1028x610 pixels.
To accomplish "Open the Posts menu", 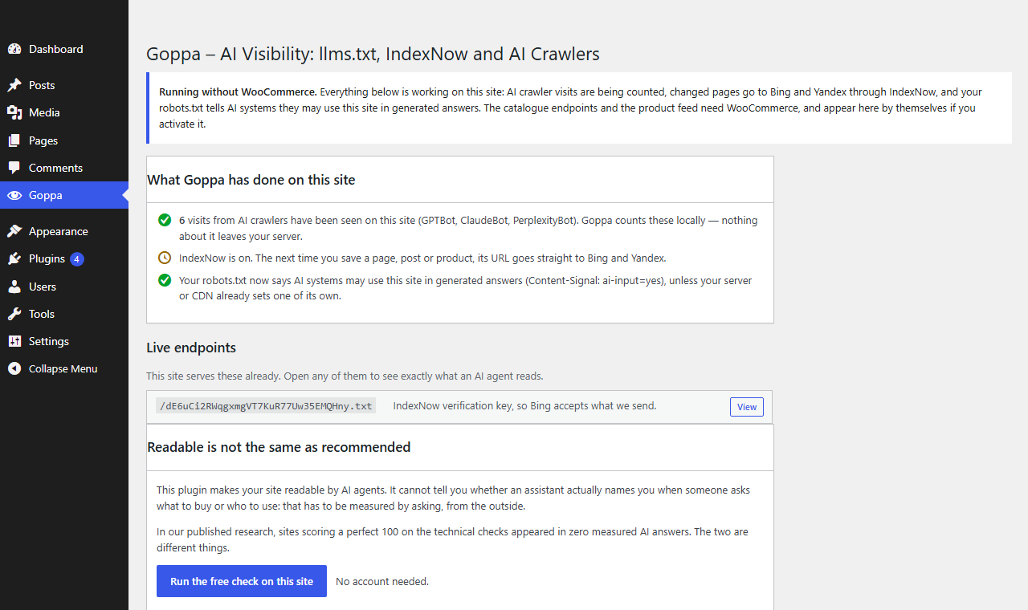I will pyautogui.click(x=64, y=85).
